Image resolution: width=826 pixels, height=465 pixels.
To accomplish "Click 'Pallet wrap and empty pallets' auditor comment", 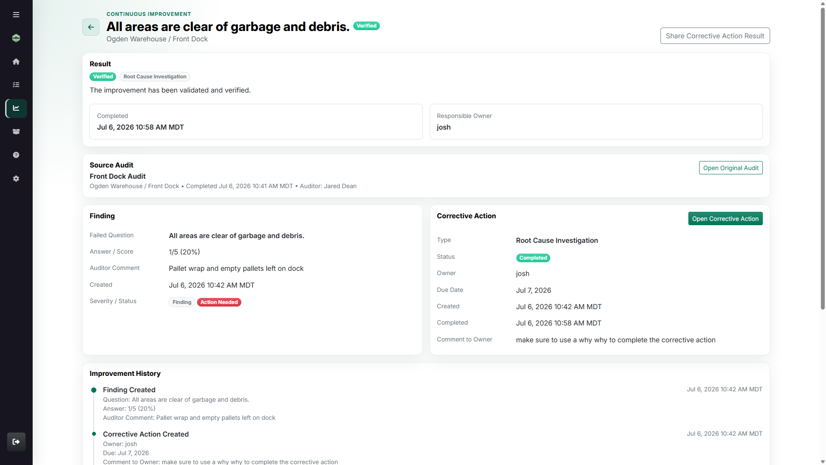I will point(236,268).
